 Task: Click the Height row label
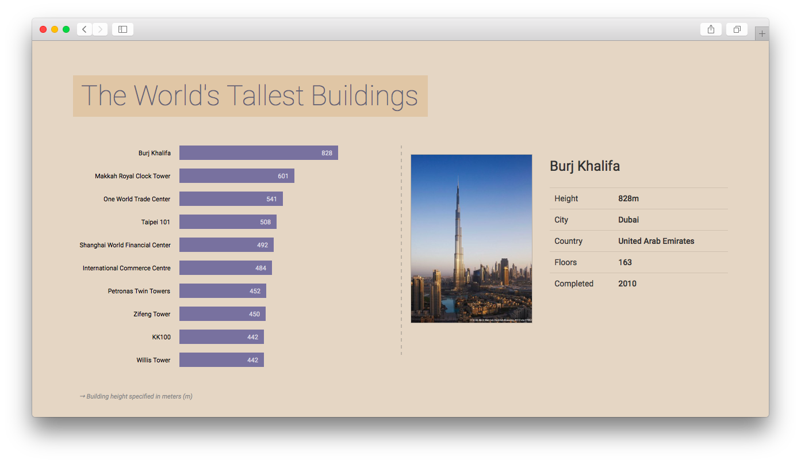pyautogui.click(x=566, y=198)
